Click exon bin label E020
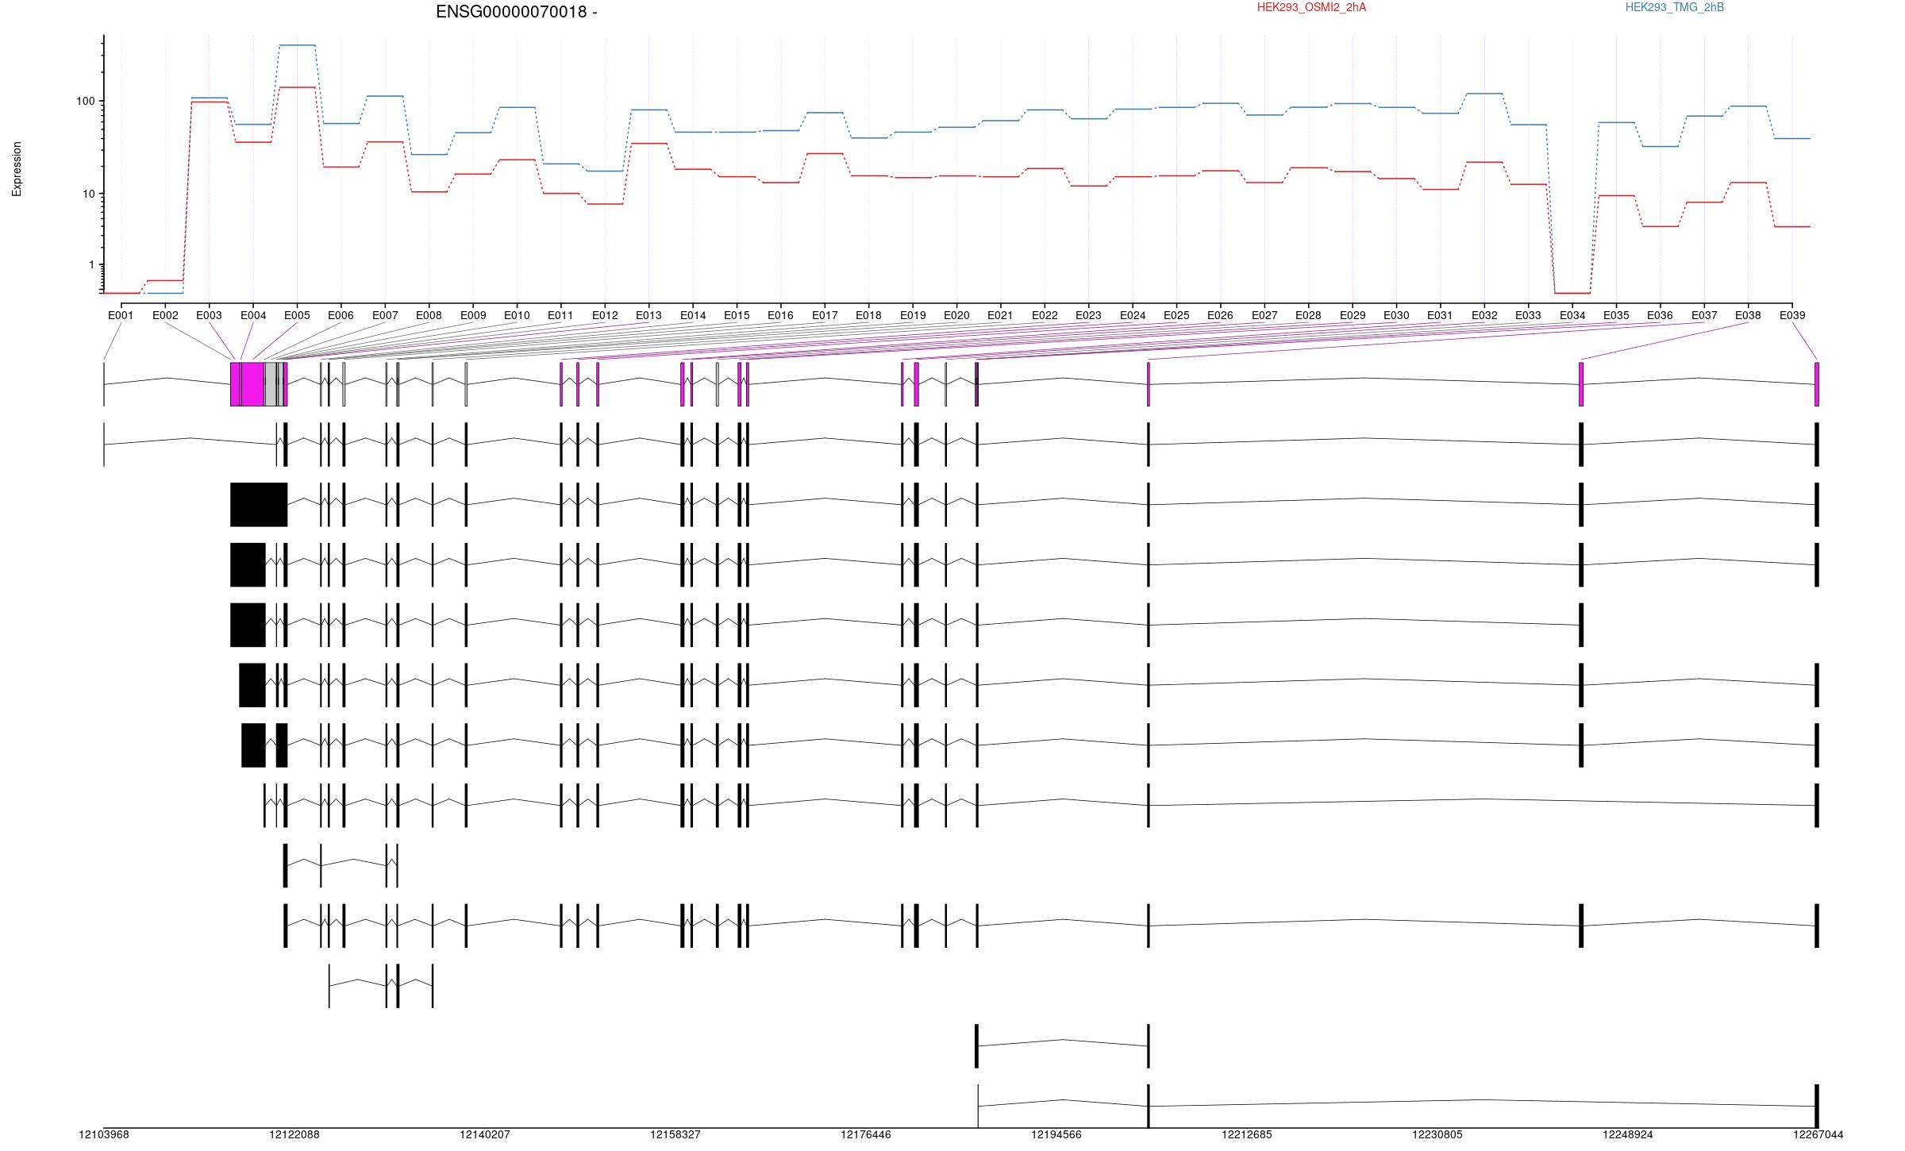Screen dimensions: 1905x1151 click(956, 315)
